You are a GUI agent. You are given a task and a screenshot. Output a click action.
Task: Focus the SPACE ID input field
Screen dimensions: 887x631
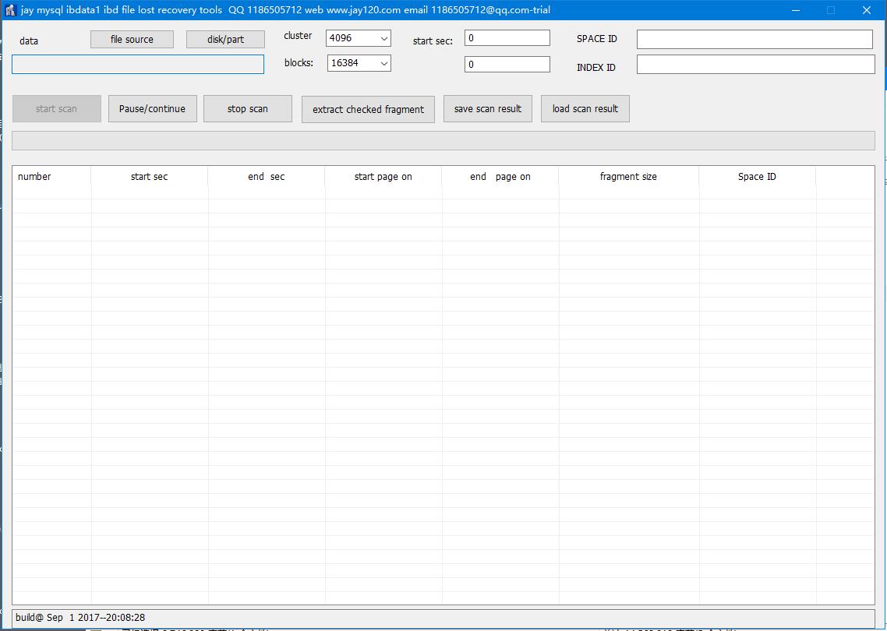point(754,40)
